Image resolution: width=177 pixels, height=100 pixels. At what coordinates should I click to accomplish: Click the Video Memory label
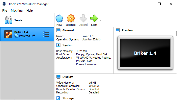65,83
